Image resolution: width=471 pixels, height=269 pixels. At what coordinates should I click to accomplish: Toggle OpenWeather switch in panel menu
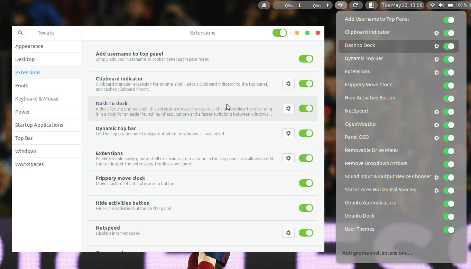[449, 125]
